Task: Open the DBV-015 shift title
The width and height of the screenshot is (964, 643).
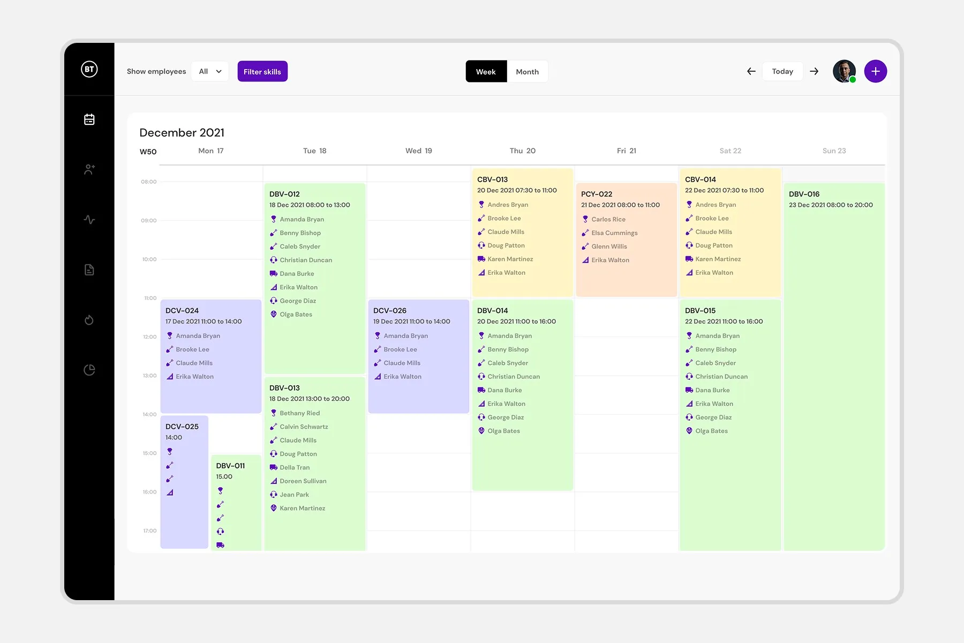Action: coord(701,310)
